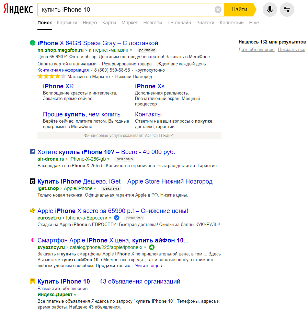Open iget.shop green URL
The width and height of the screenshot is (308, 314).
coord(48,188)
